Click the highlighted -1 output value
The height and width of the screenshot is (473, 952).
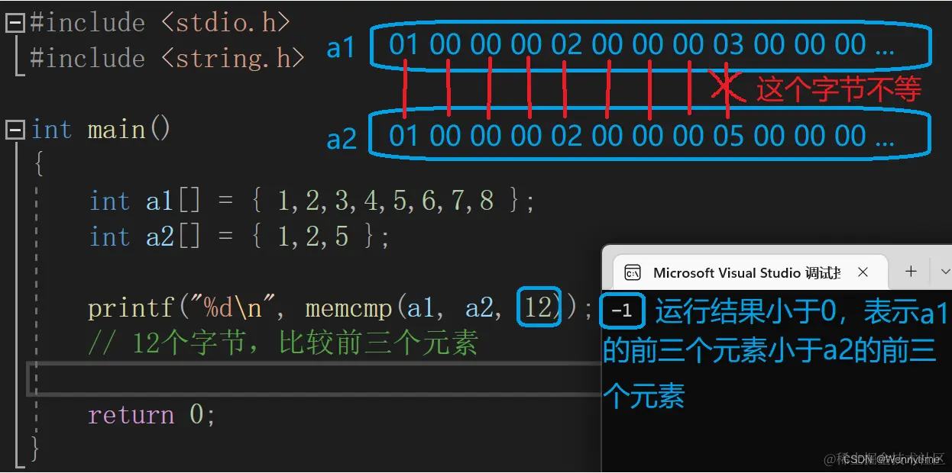620,311
